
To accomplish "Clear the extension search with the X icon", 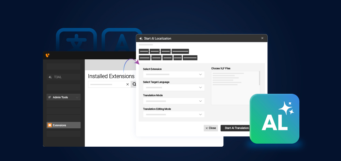I will 128,84.
